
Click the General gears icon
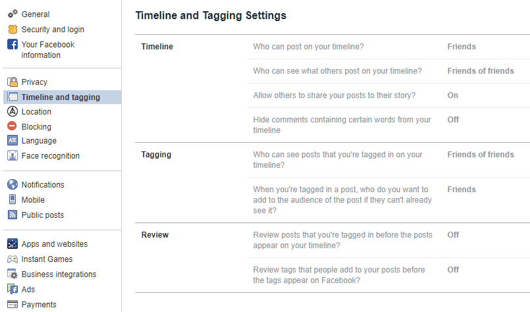pyautogui.click(x=12, y=14)
